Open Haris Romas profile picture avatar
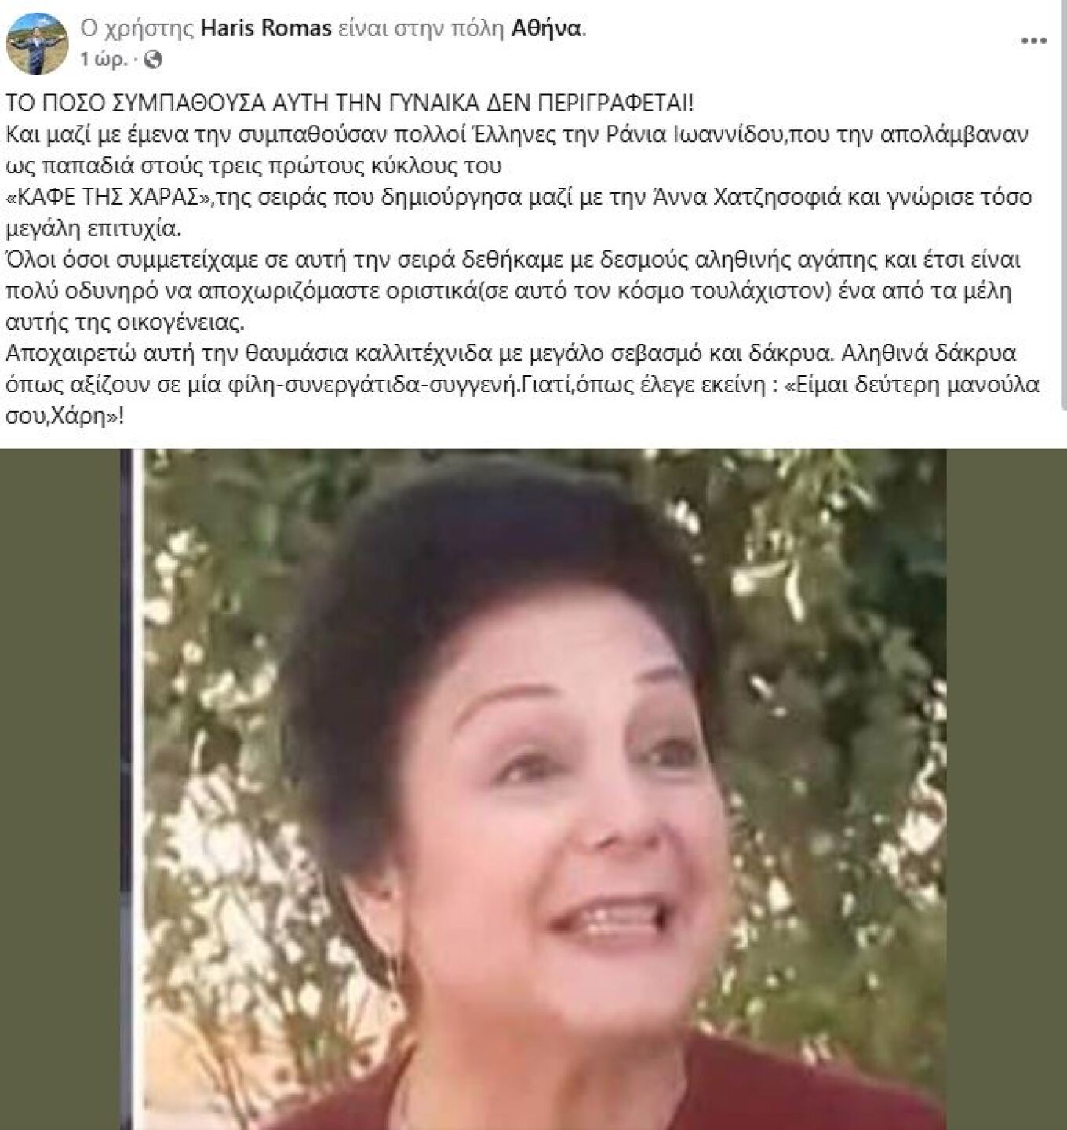Viewport: 1067px width, 1130px height. (37, 43)
